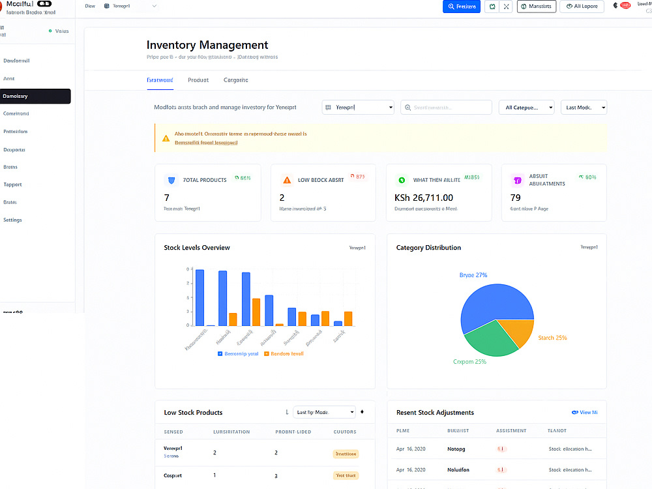Select the highlighted Damoisary sidebar item
Screen dimensions: 652x489
(x=35, y=96)
